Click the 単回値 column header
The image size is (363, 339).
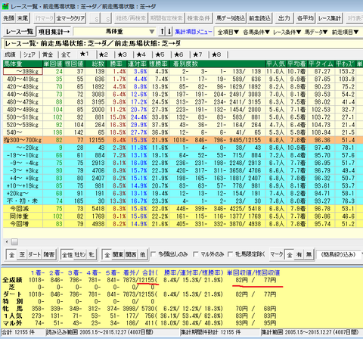(x=53, y=64)
